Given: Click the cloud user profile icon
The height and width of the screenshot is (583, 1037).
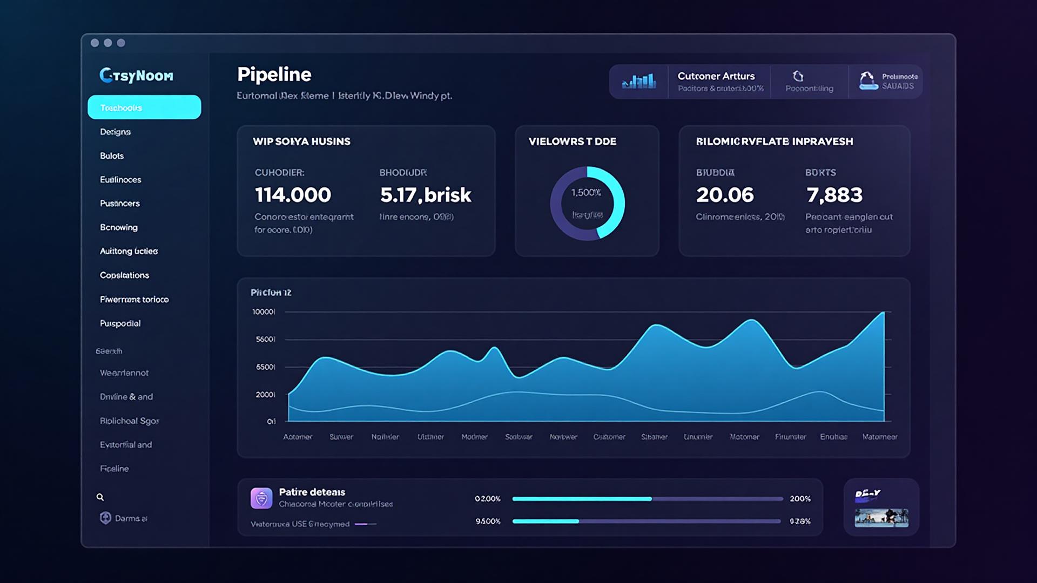Looking at the screenshot, I should [867, 81].
